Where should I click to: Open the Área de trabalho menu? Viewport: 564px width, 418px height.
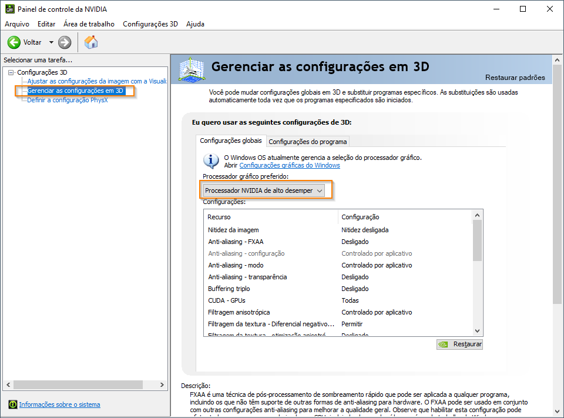[x=89, y=24]
